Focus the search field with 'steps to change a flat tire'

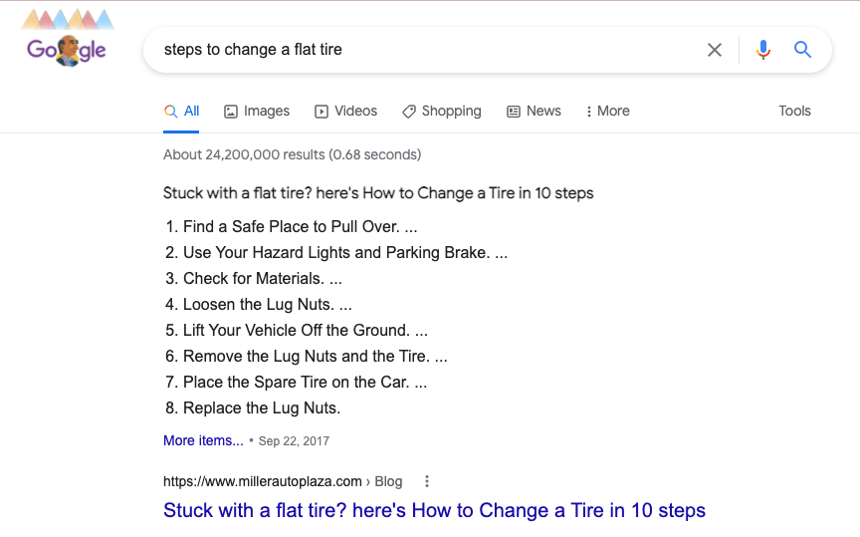[x=418, y=50]
